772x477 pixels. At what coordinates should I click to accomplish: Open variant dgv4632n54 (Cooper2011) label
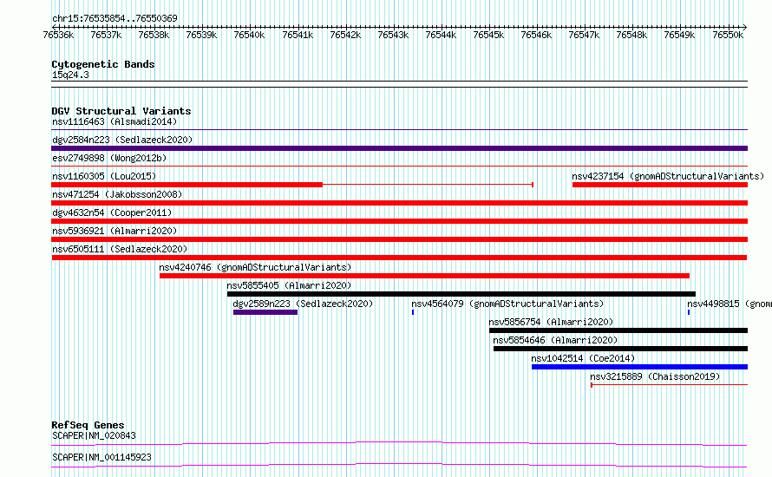point(112,212)
